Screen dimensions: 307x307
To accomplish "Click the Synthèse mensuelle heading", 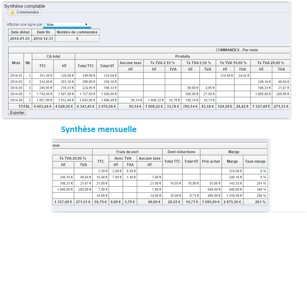I will click(99, 130).
